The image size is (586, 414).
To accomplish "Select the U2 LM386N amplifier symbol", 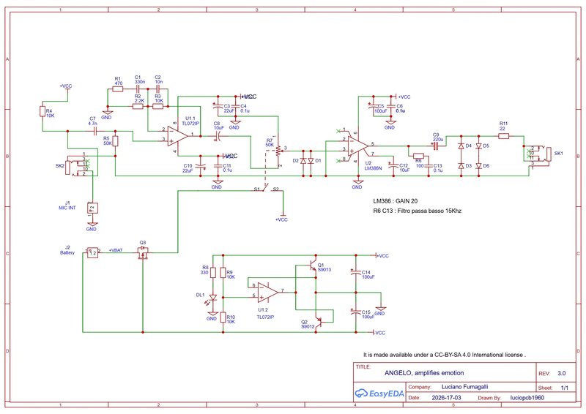I will coord(357,145).
